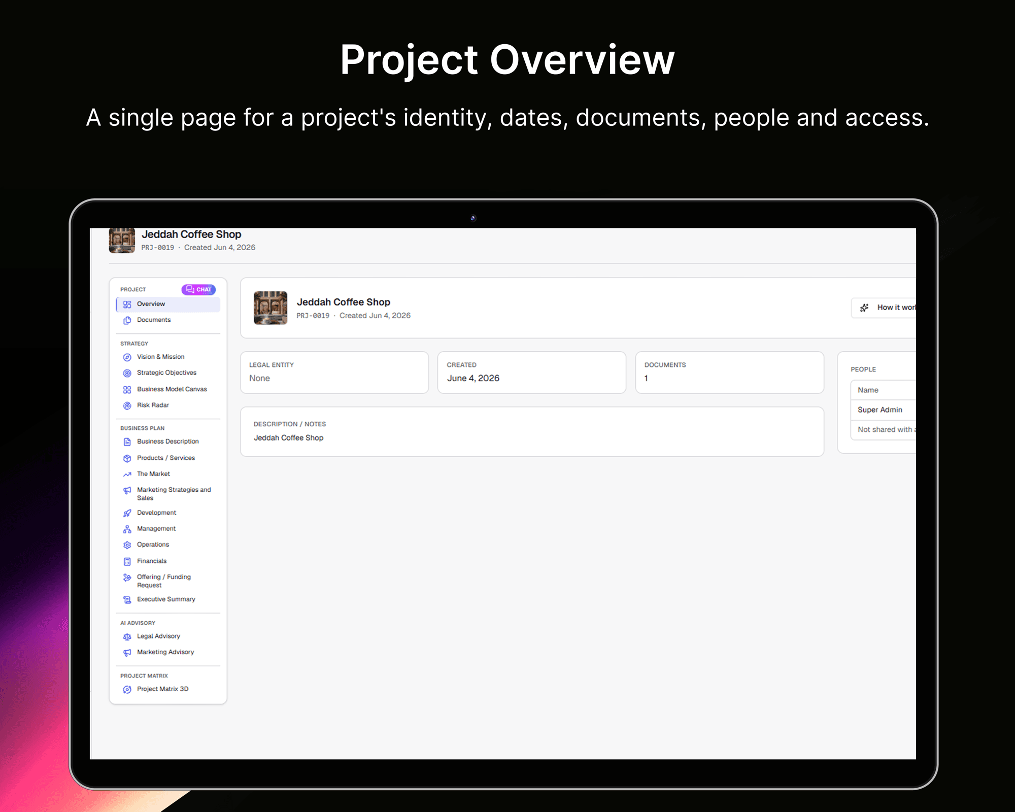Open Business Description section

pos(168,442)
